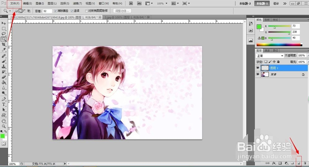
Task: Choose Add to Selection mode button
Action: [x=20, y=11]
